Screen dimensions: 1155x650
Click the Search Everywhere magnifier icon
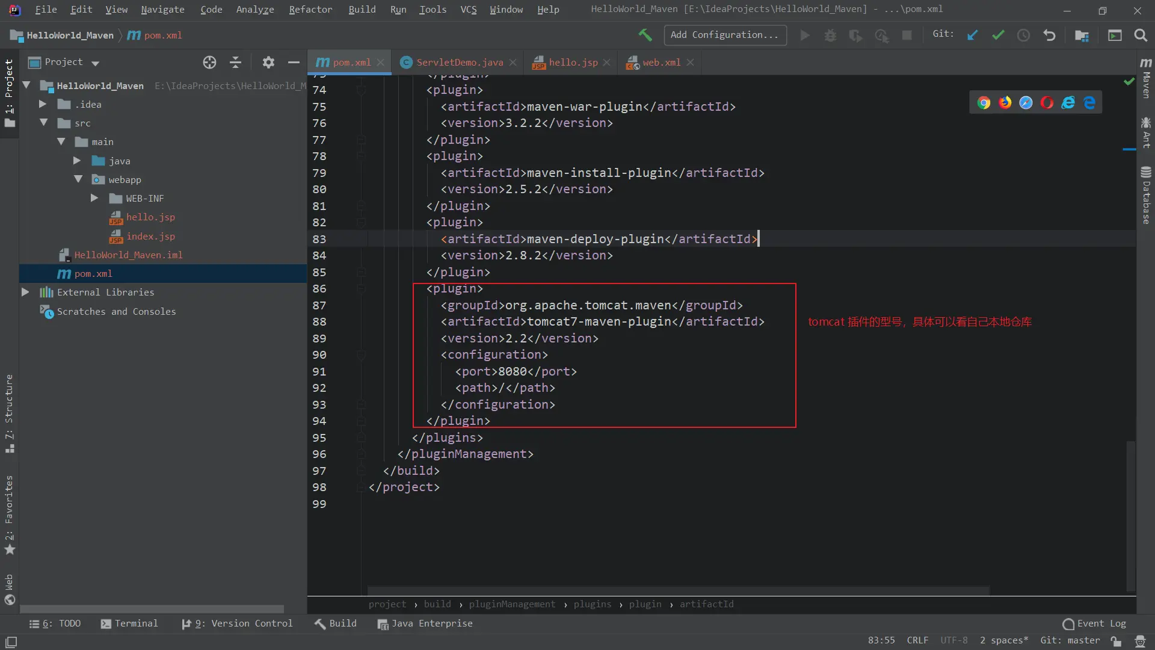(x=1141, y=36)
